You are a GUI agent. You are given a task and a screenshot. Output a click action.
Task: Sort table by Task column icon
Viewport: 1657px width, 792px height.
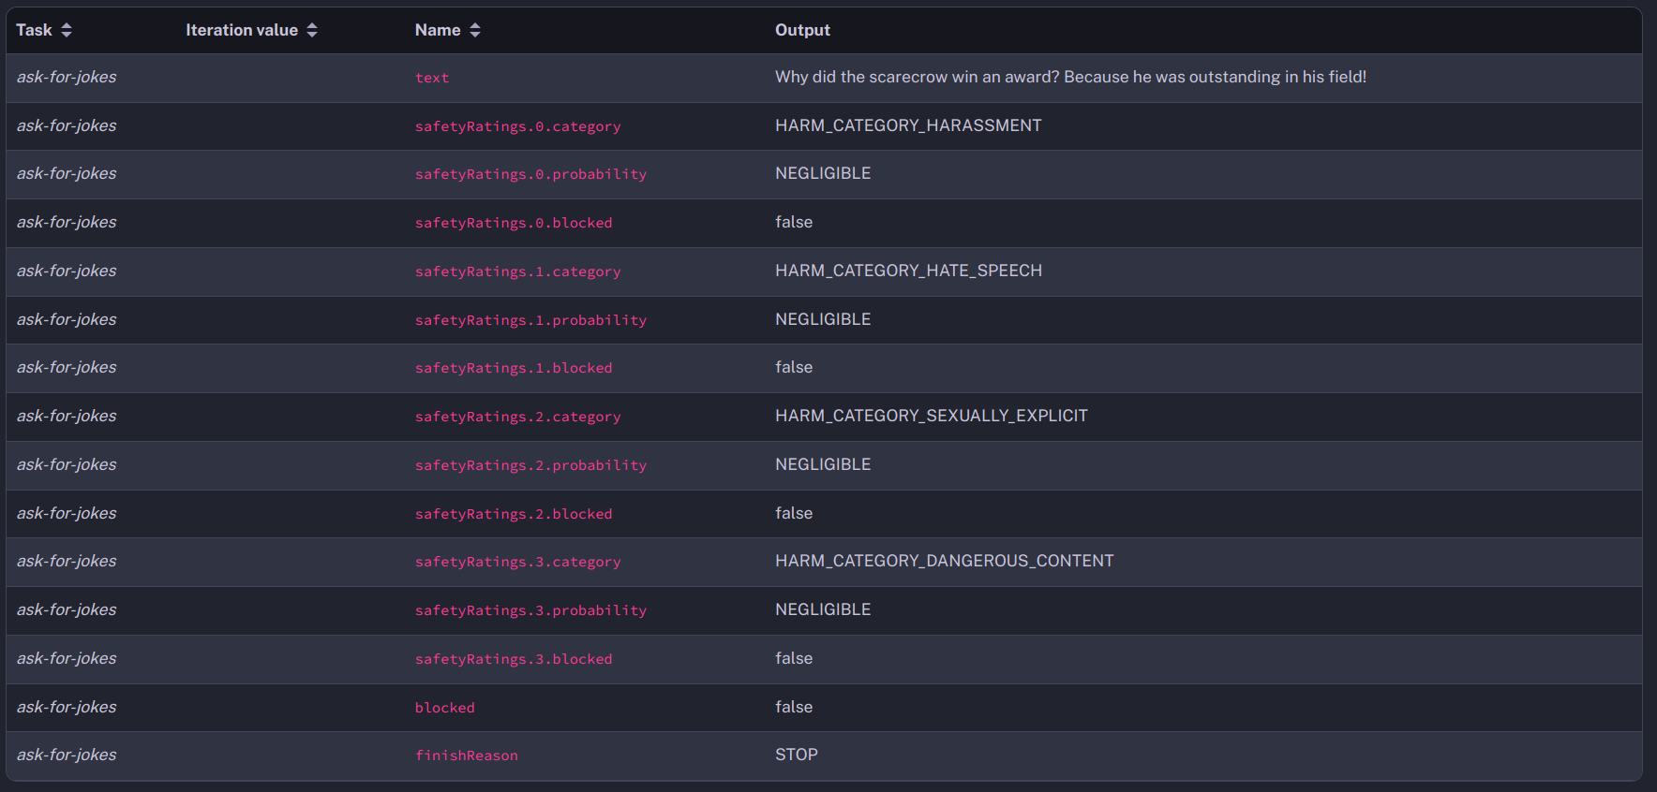point(67,30)
